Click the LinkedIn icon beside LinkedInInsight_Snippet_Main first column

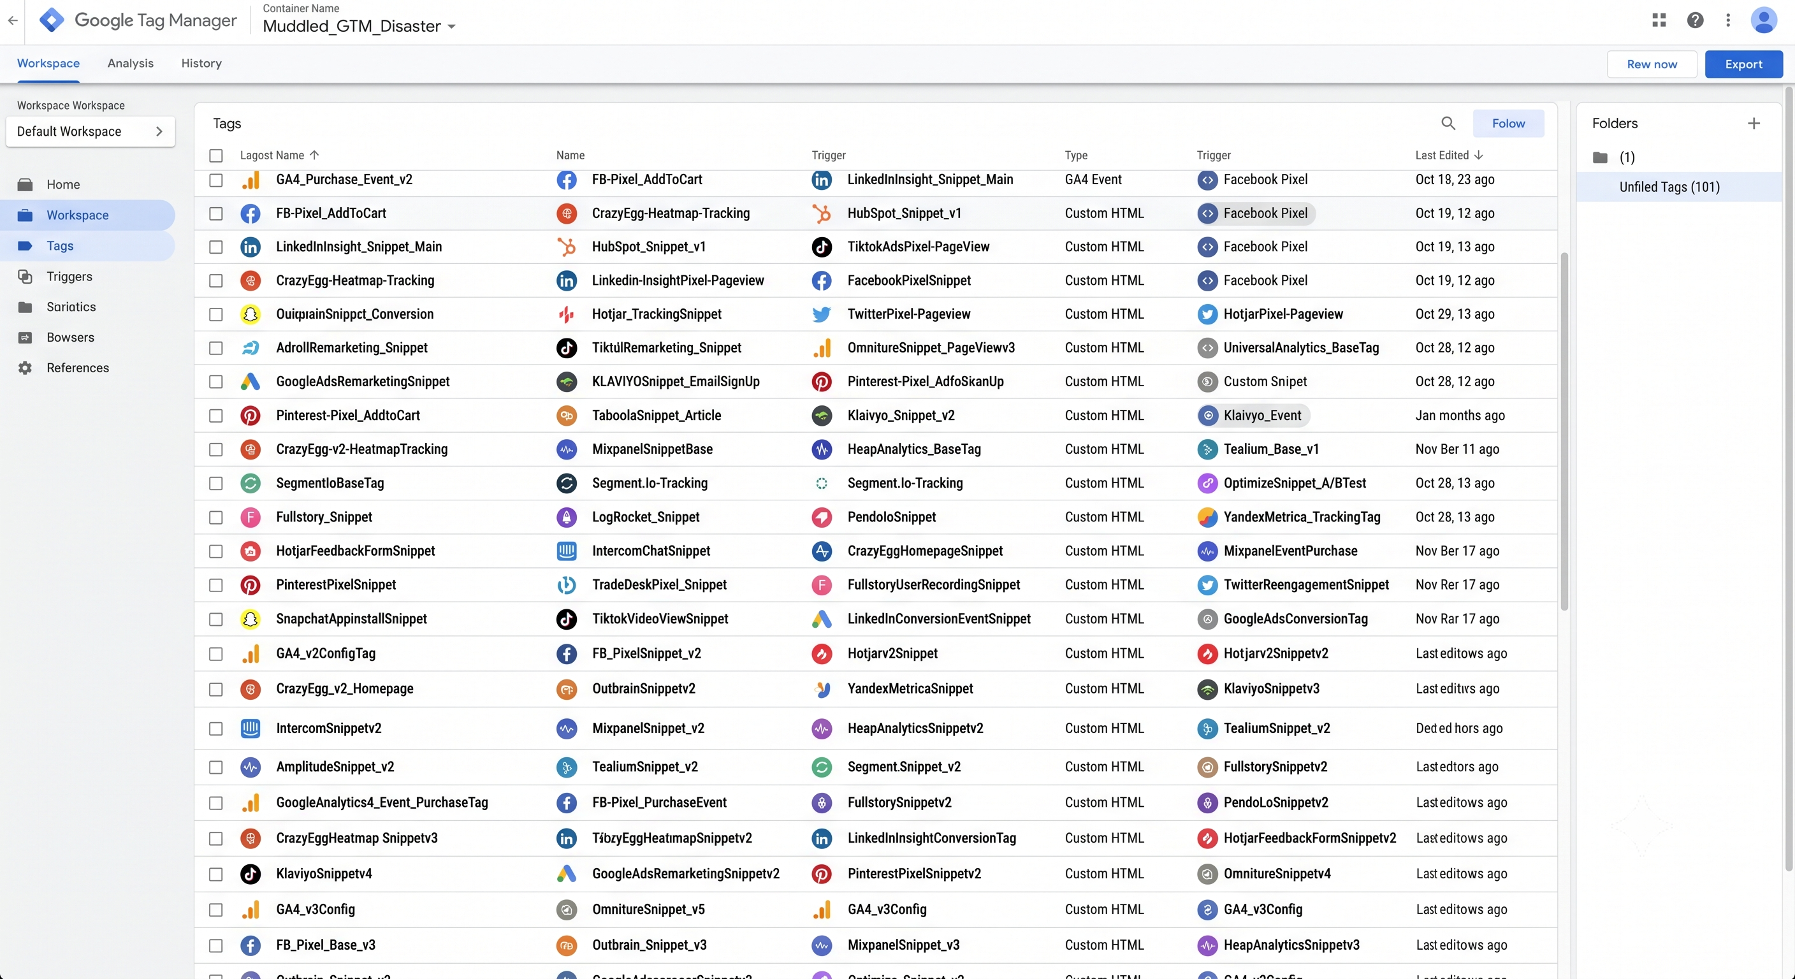[x=250, y=247]
